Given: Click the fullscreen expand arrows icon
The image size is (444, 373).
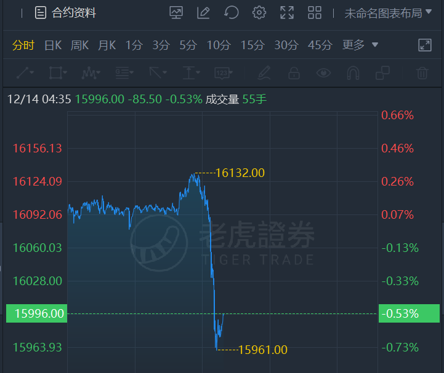Looking at the screenshot, I should (287, 13).
